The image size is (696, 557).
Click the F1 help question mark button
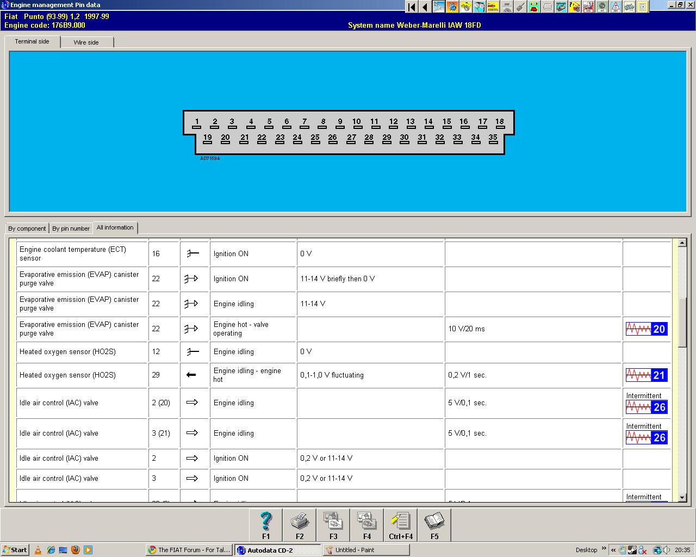(266, 525)
